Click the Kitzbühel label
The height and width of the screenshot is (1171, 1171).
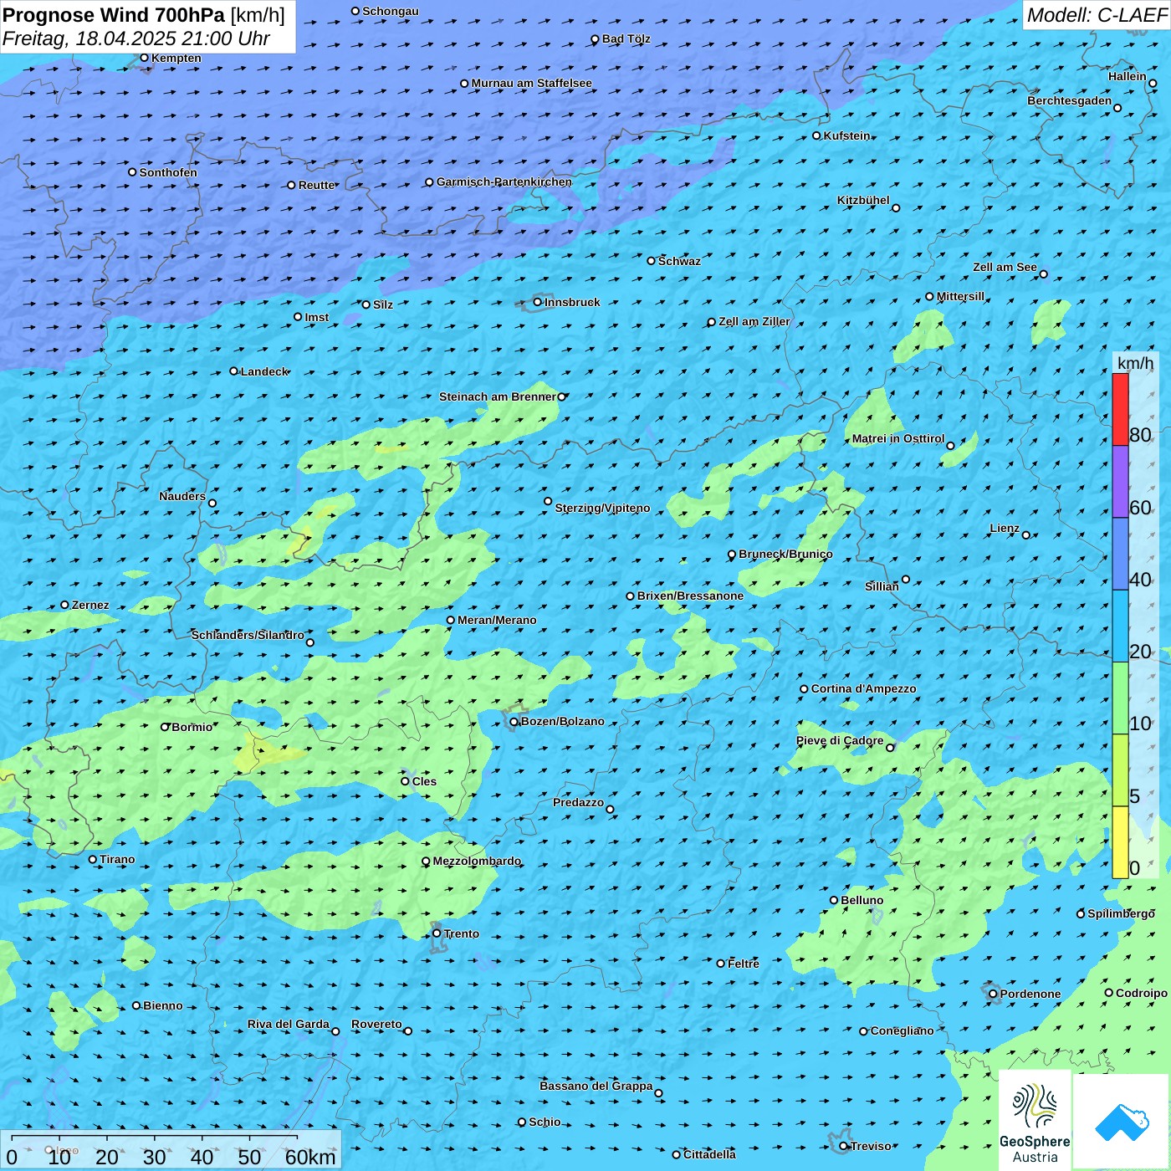pos(863,200)
